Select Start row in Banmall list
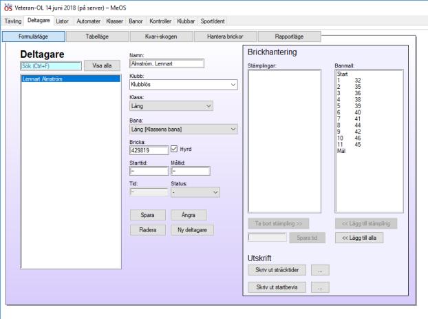The width and height of the screenshot is (428, 319). tap(369, 74)
